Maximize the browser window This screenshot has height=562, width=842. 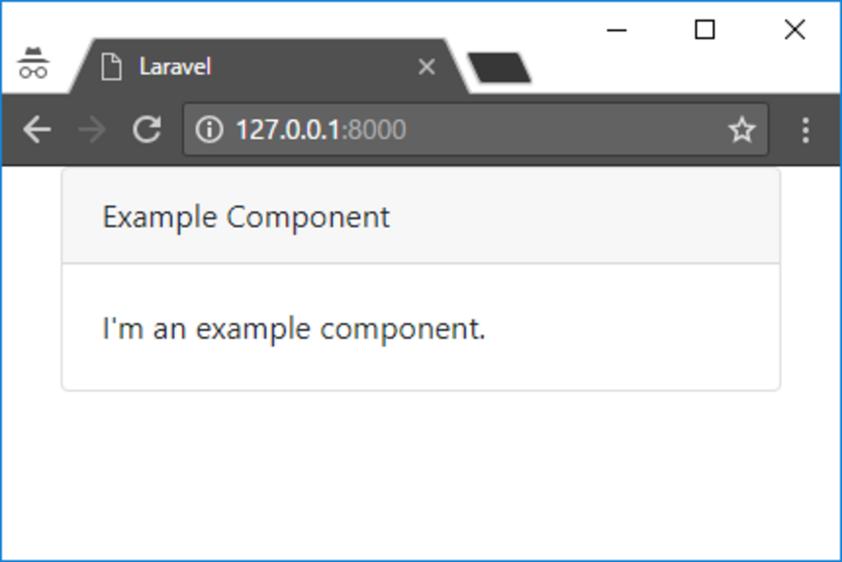[705, 30]
